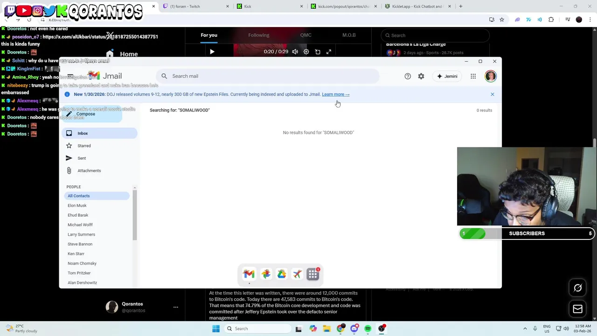
Task: Open the flights plane icon in dock
Action: coord(297,274)
